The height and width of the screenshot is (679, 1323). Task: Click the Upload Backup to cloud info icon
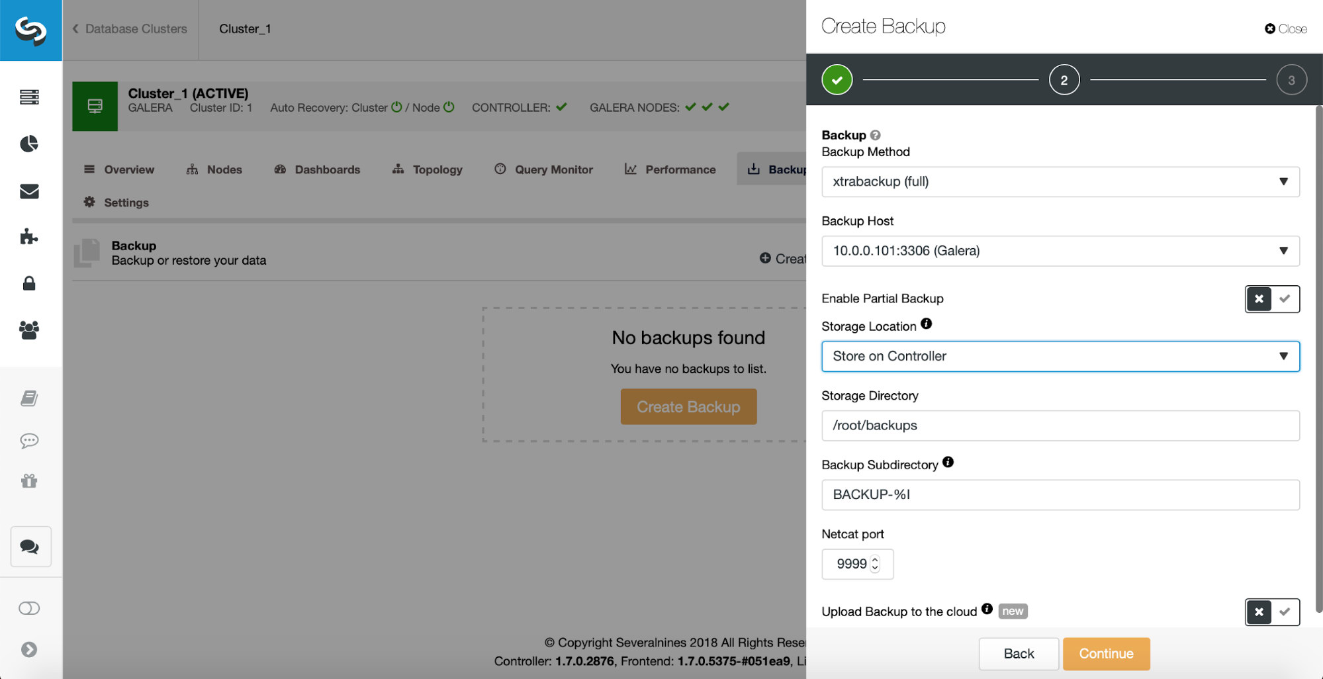(987, 609)
